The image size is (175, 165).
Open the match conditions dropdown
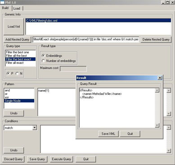(x=35, y=128)
